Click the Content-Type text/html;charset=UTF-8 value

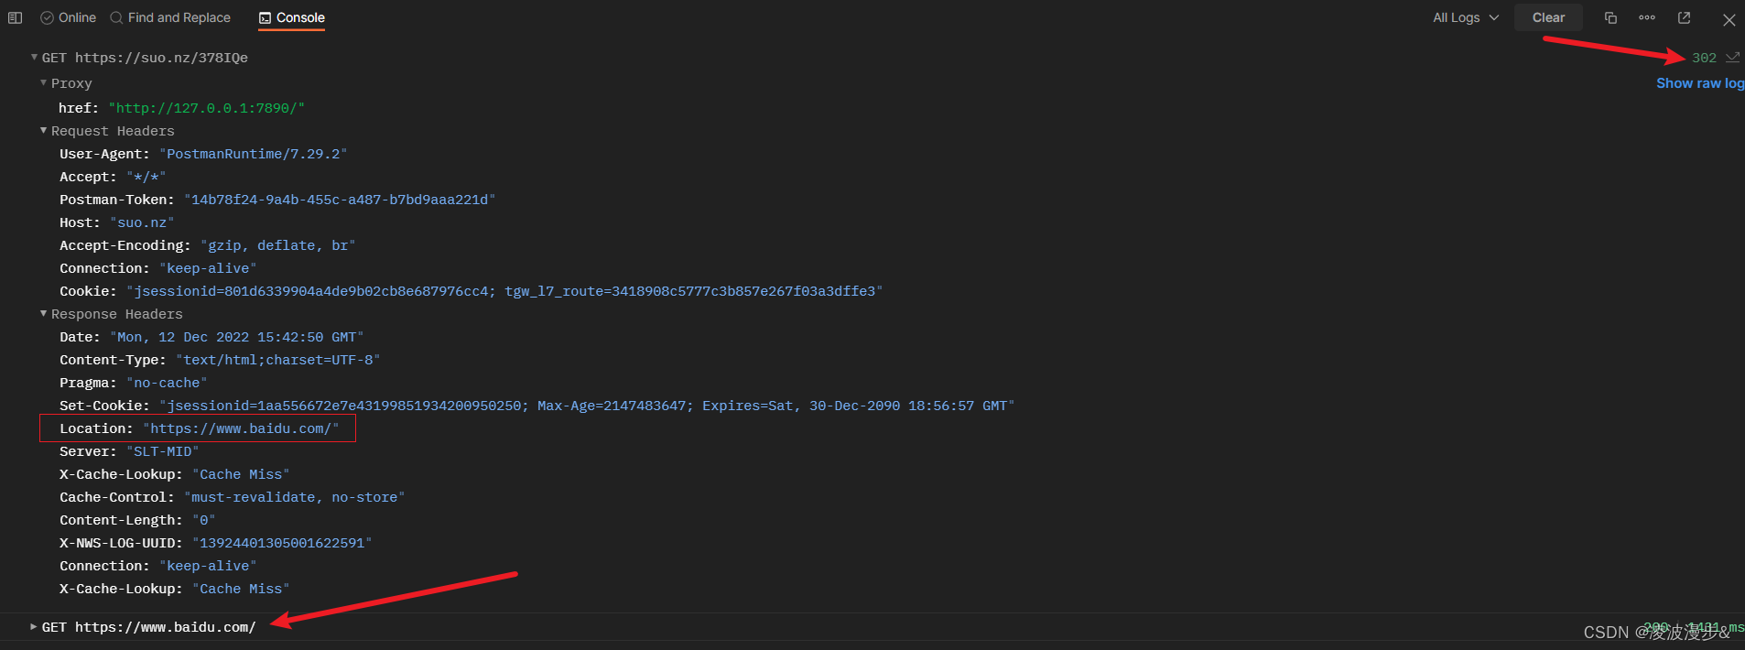point(278,360)
